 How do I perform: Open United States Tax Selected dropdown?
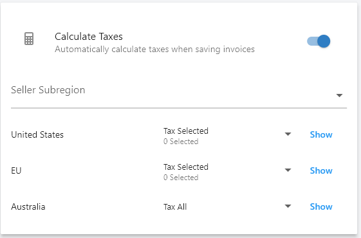click(x=227, y=135)
